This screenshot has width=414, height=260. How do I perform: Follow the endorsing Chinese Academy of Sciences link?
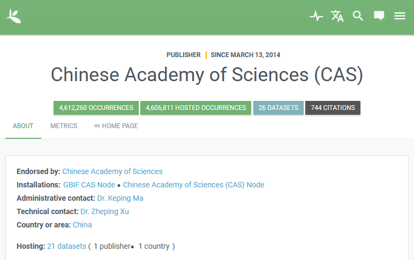112,171
